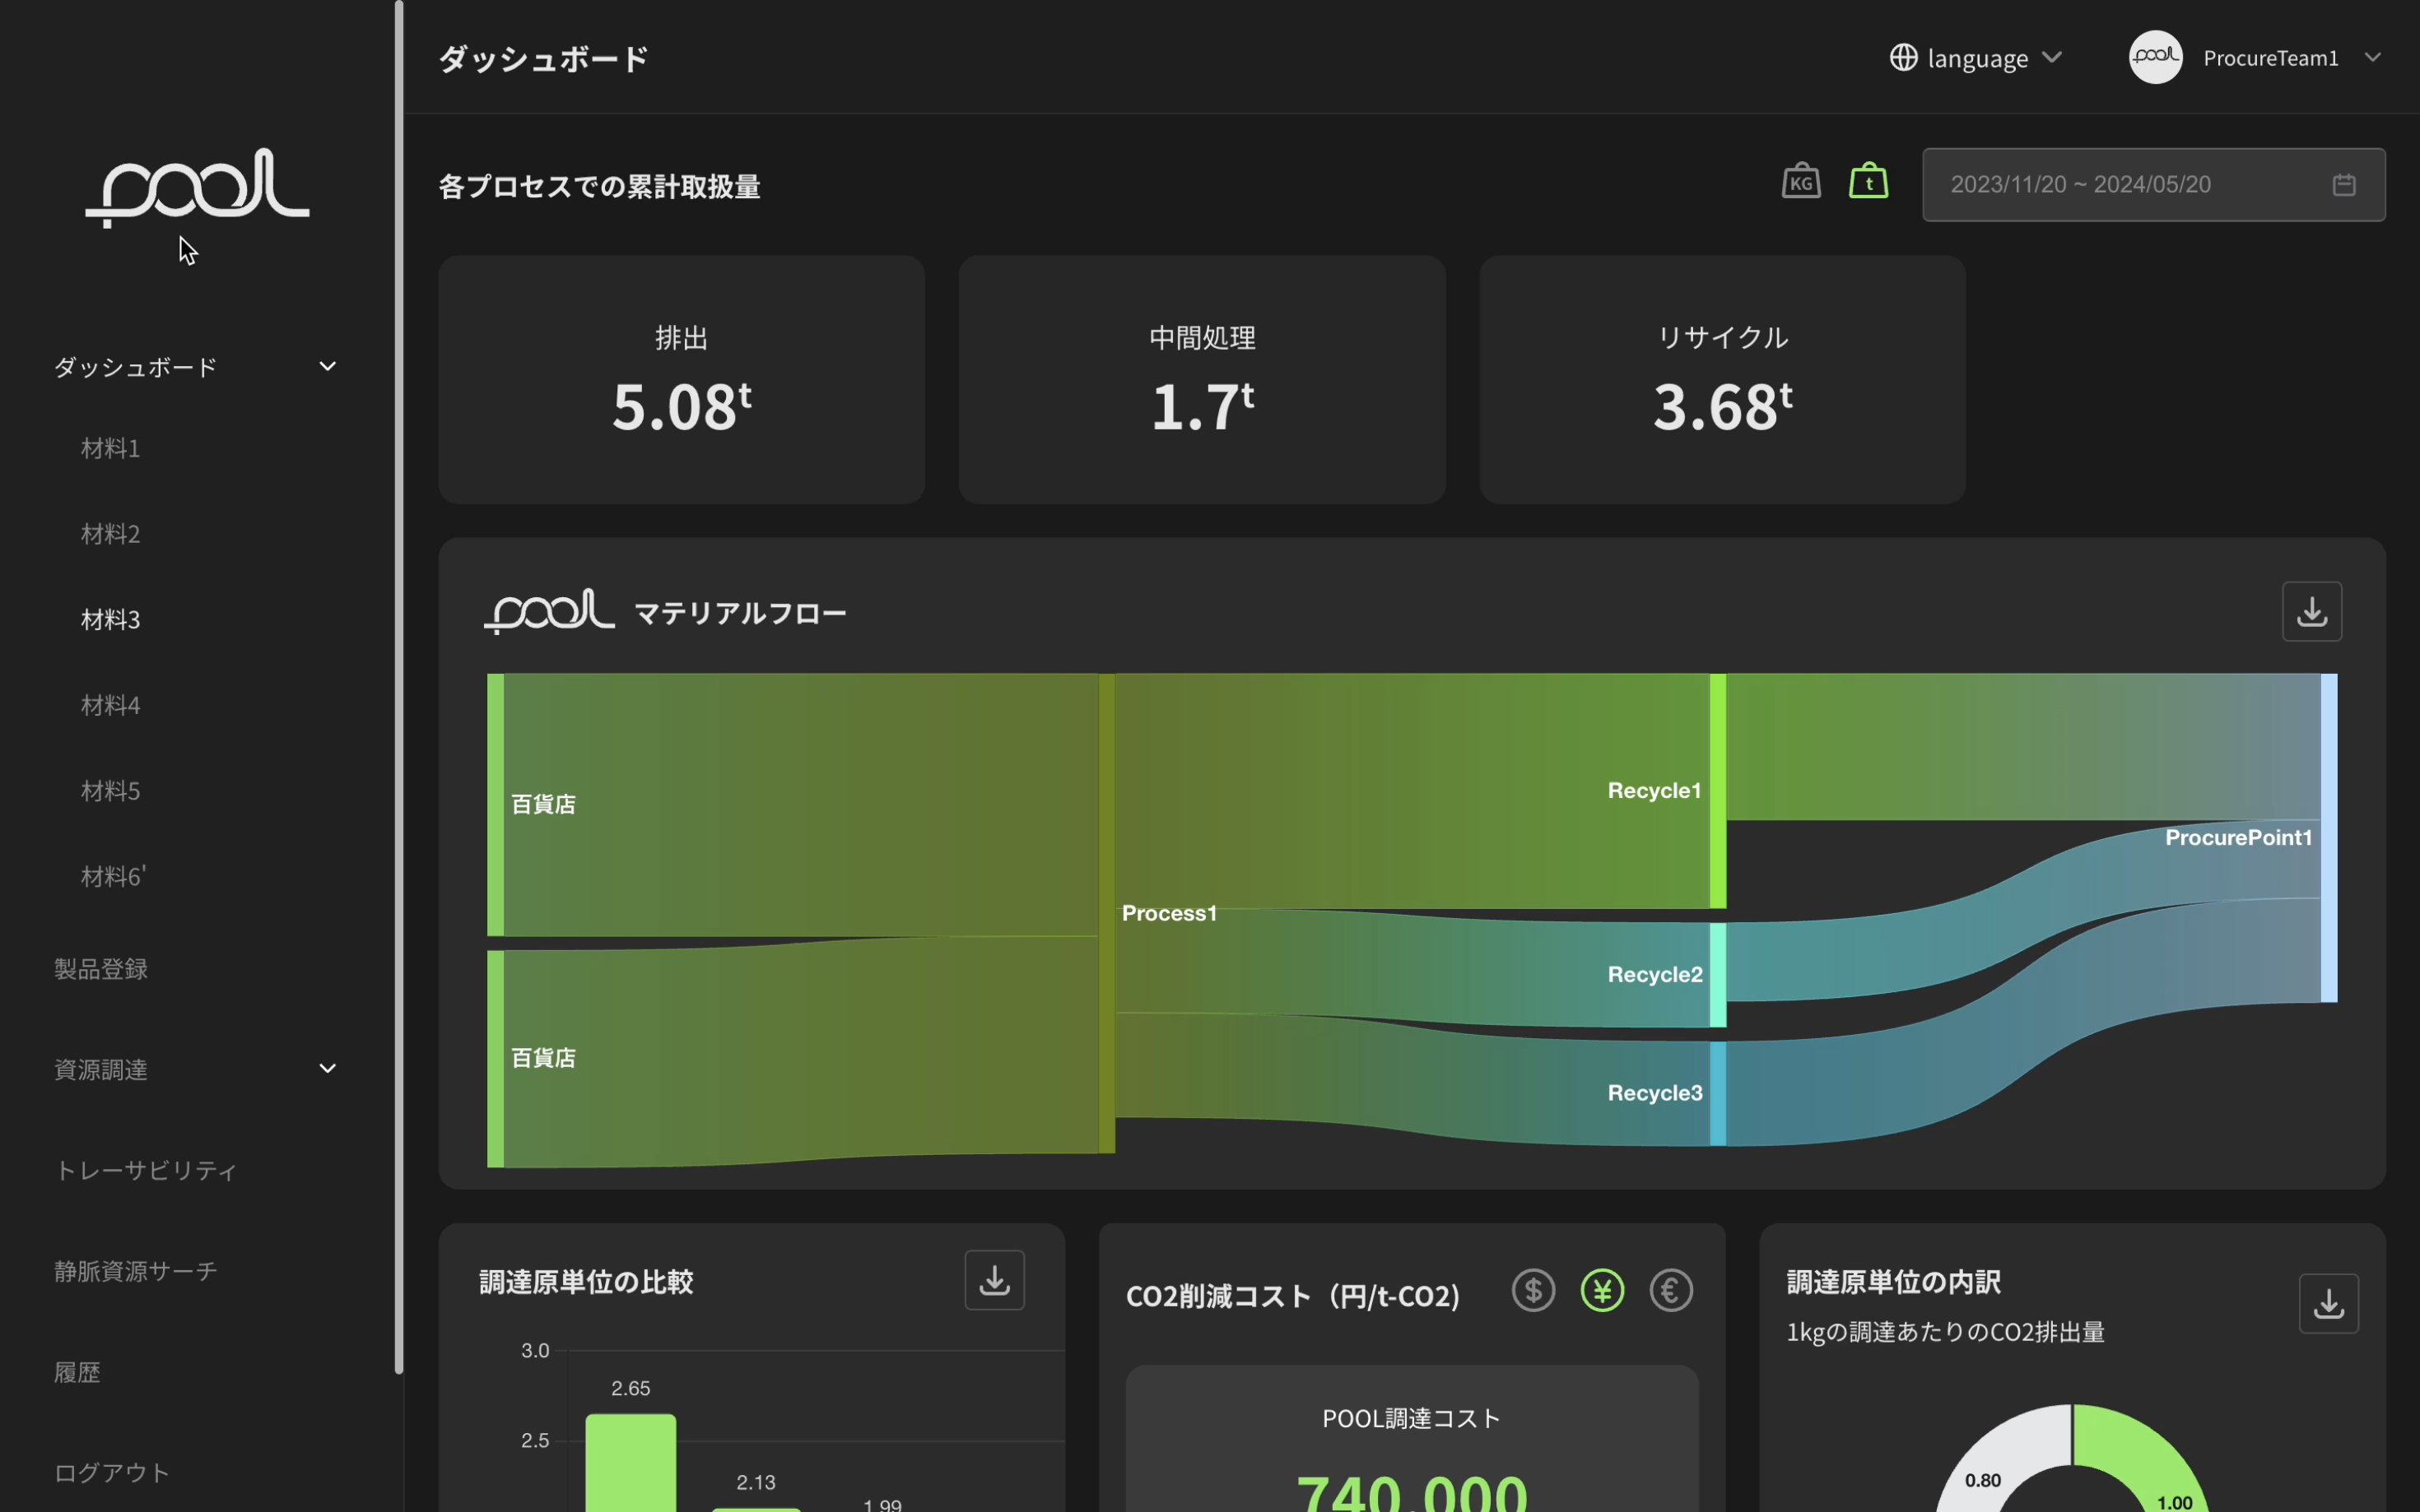Click the 中間処理 1.7t card
The height and width of the screenshot is (1512, 2420).
click(1202, 379)
